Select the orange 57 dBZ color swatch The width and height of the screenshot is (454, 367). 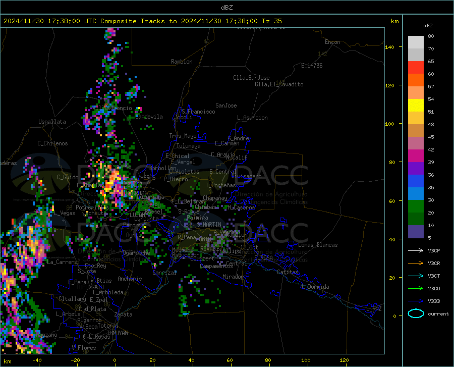pos(416,80)
